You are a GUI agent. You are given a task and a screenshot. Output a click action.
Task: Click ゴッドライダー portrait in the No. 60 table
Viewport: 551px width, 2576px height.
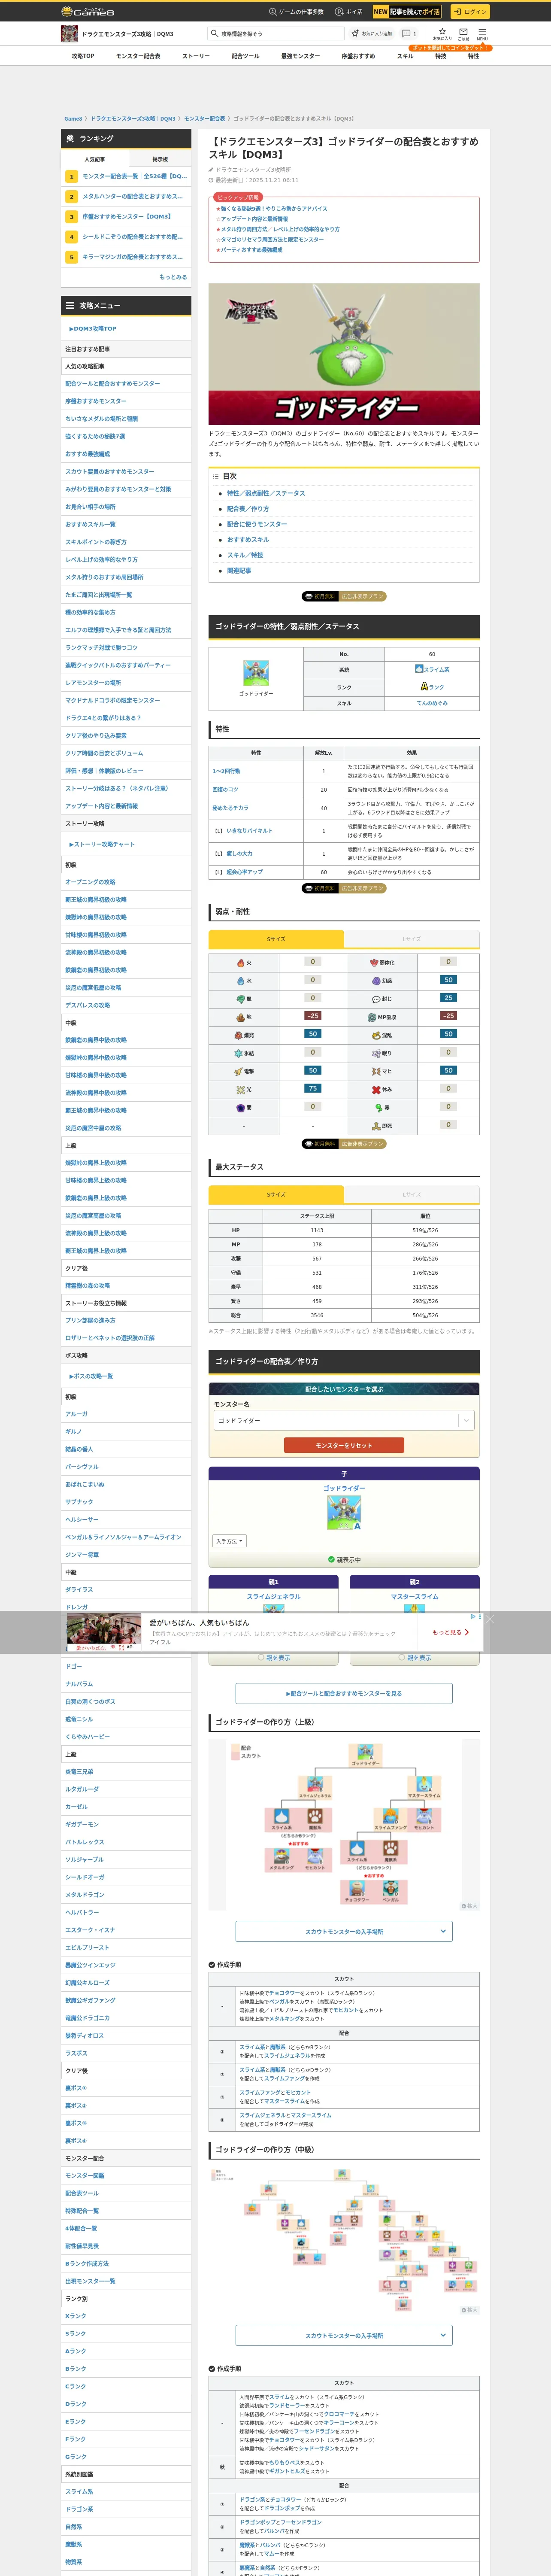point(256,673)
